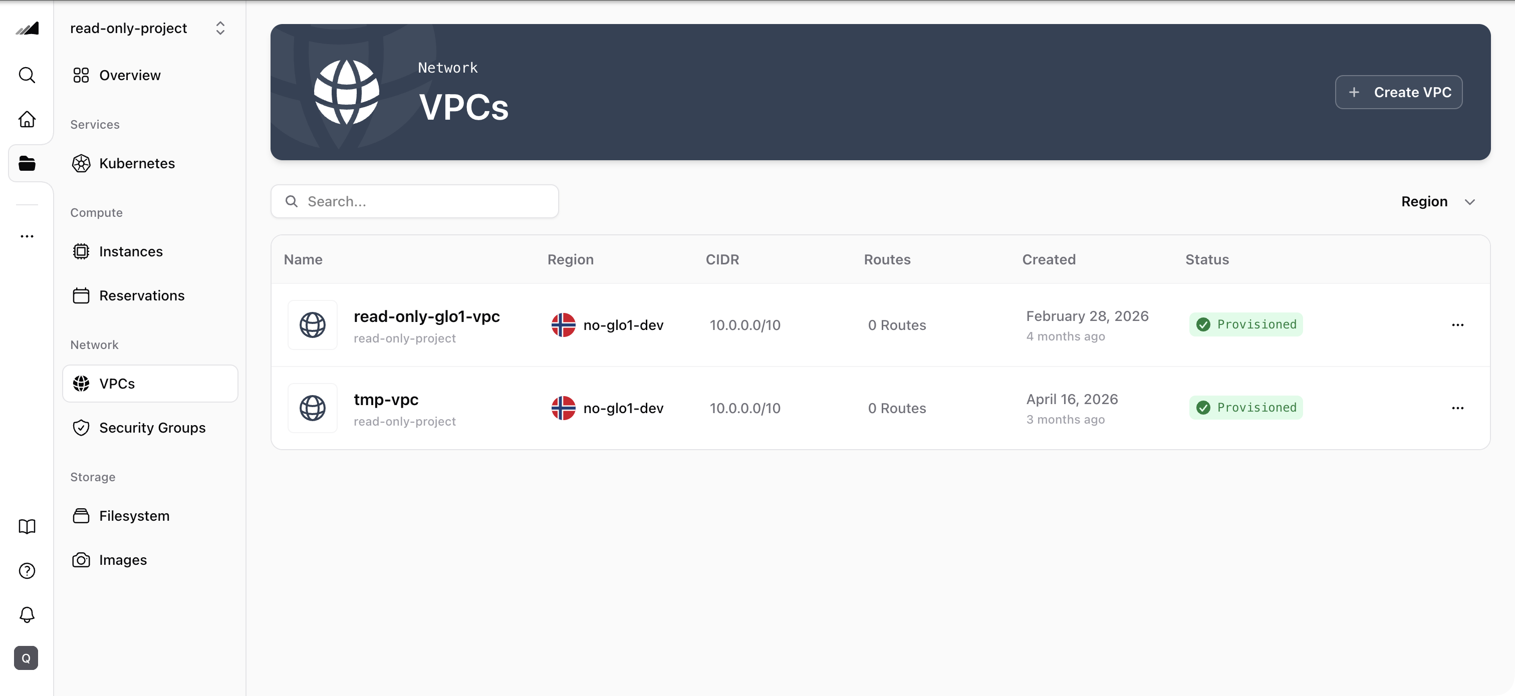Open row actions menu for read-only-glo1-vpc
This screenshot has height=696, width=1515.
pyautogui.click(x=1457, y=325)
